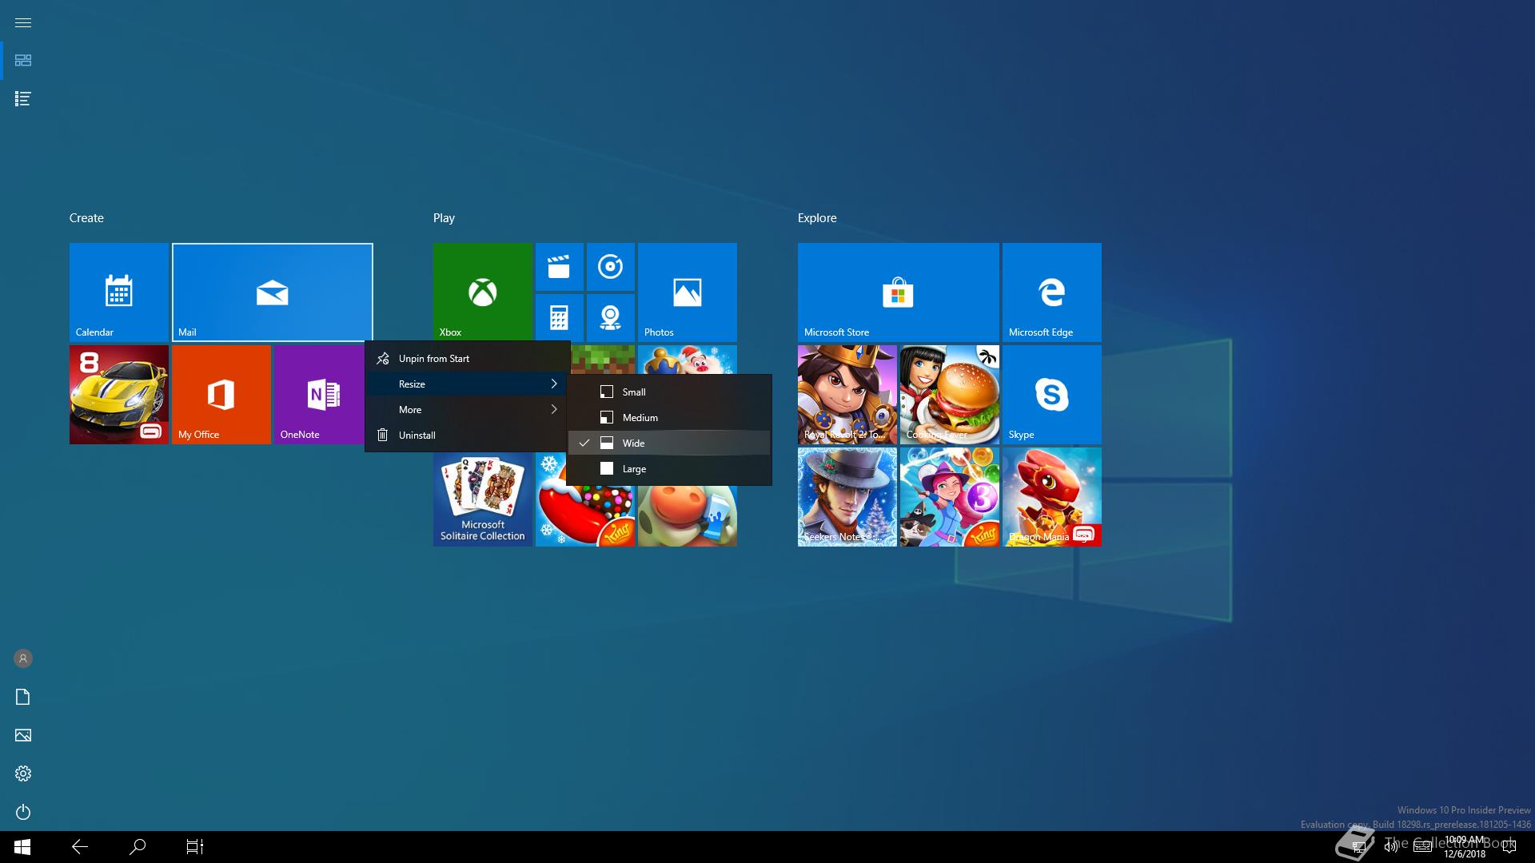Open Documents from the sidebar
Screen dimensions: 1535x863
pyautogui.click(x=23, y=697)
